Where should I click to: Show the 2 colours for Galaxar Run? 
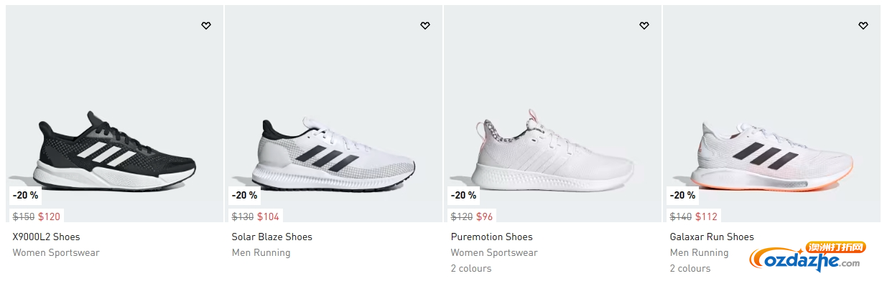coord(690,268)
